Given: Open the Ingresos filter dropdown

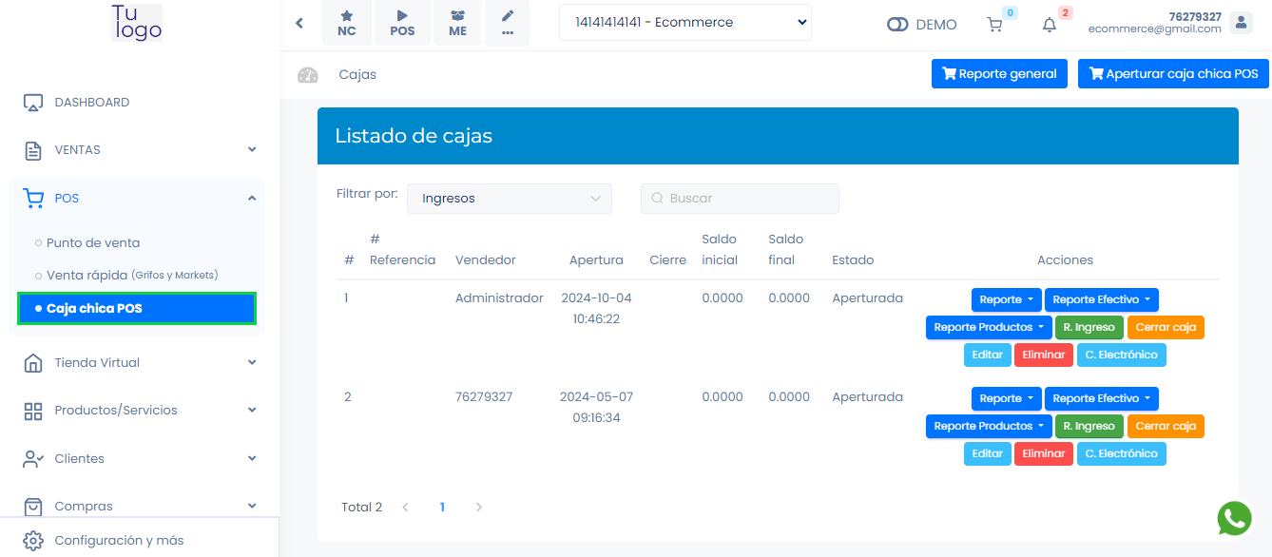Looking at the screenshot, I should coord(509,198).
